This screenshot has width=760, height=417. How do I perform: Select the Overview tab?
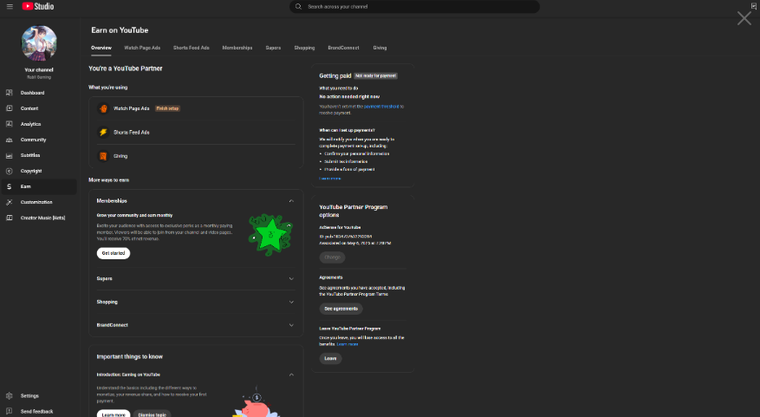pos(101,48)
